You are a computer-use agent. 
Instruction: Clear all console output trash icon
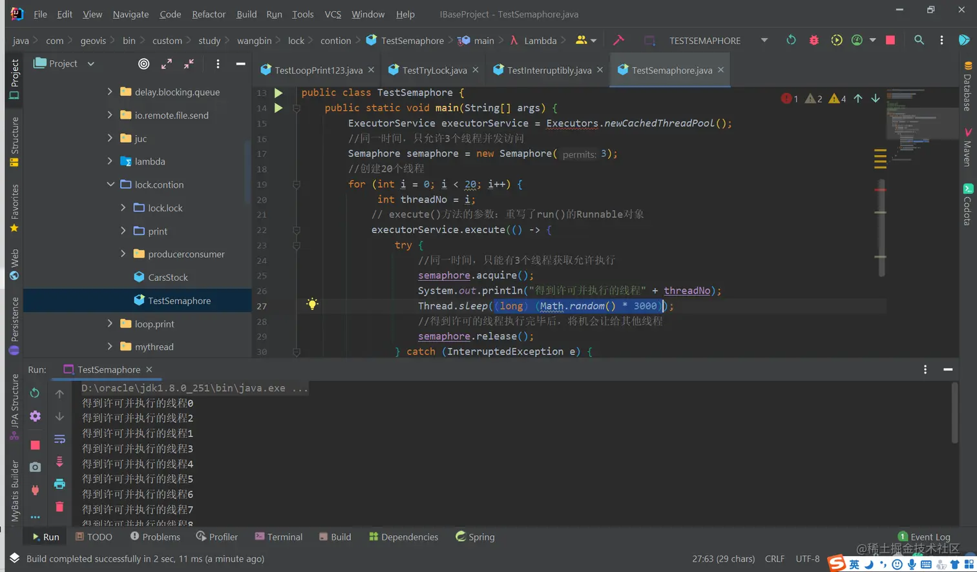tap(59, 507)
